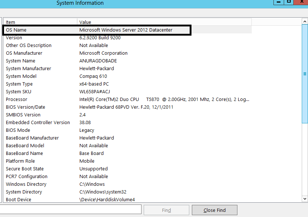The height and width of the screenshot is (217, 308).
Task: Click the value Microsoft Windows Server 2012 Datacenter
Action: coord(126,30)
